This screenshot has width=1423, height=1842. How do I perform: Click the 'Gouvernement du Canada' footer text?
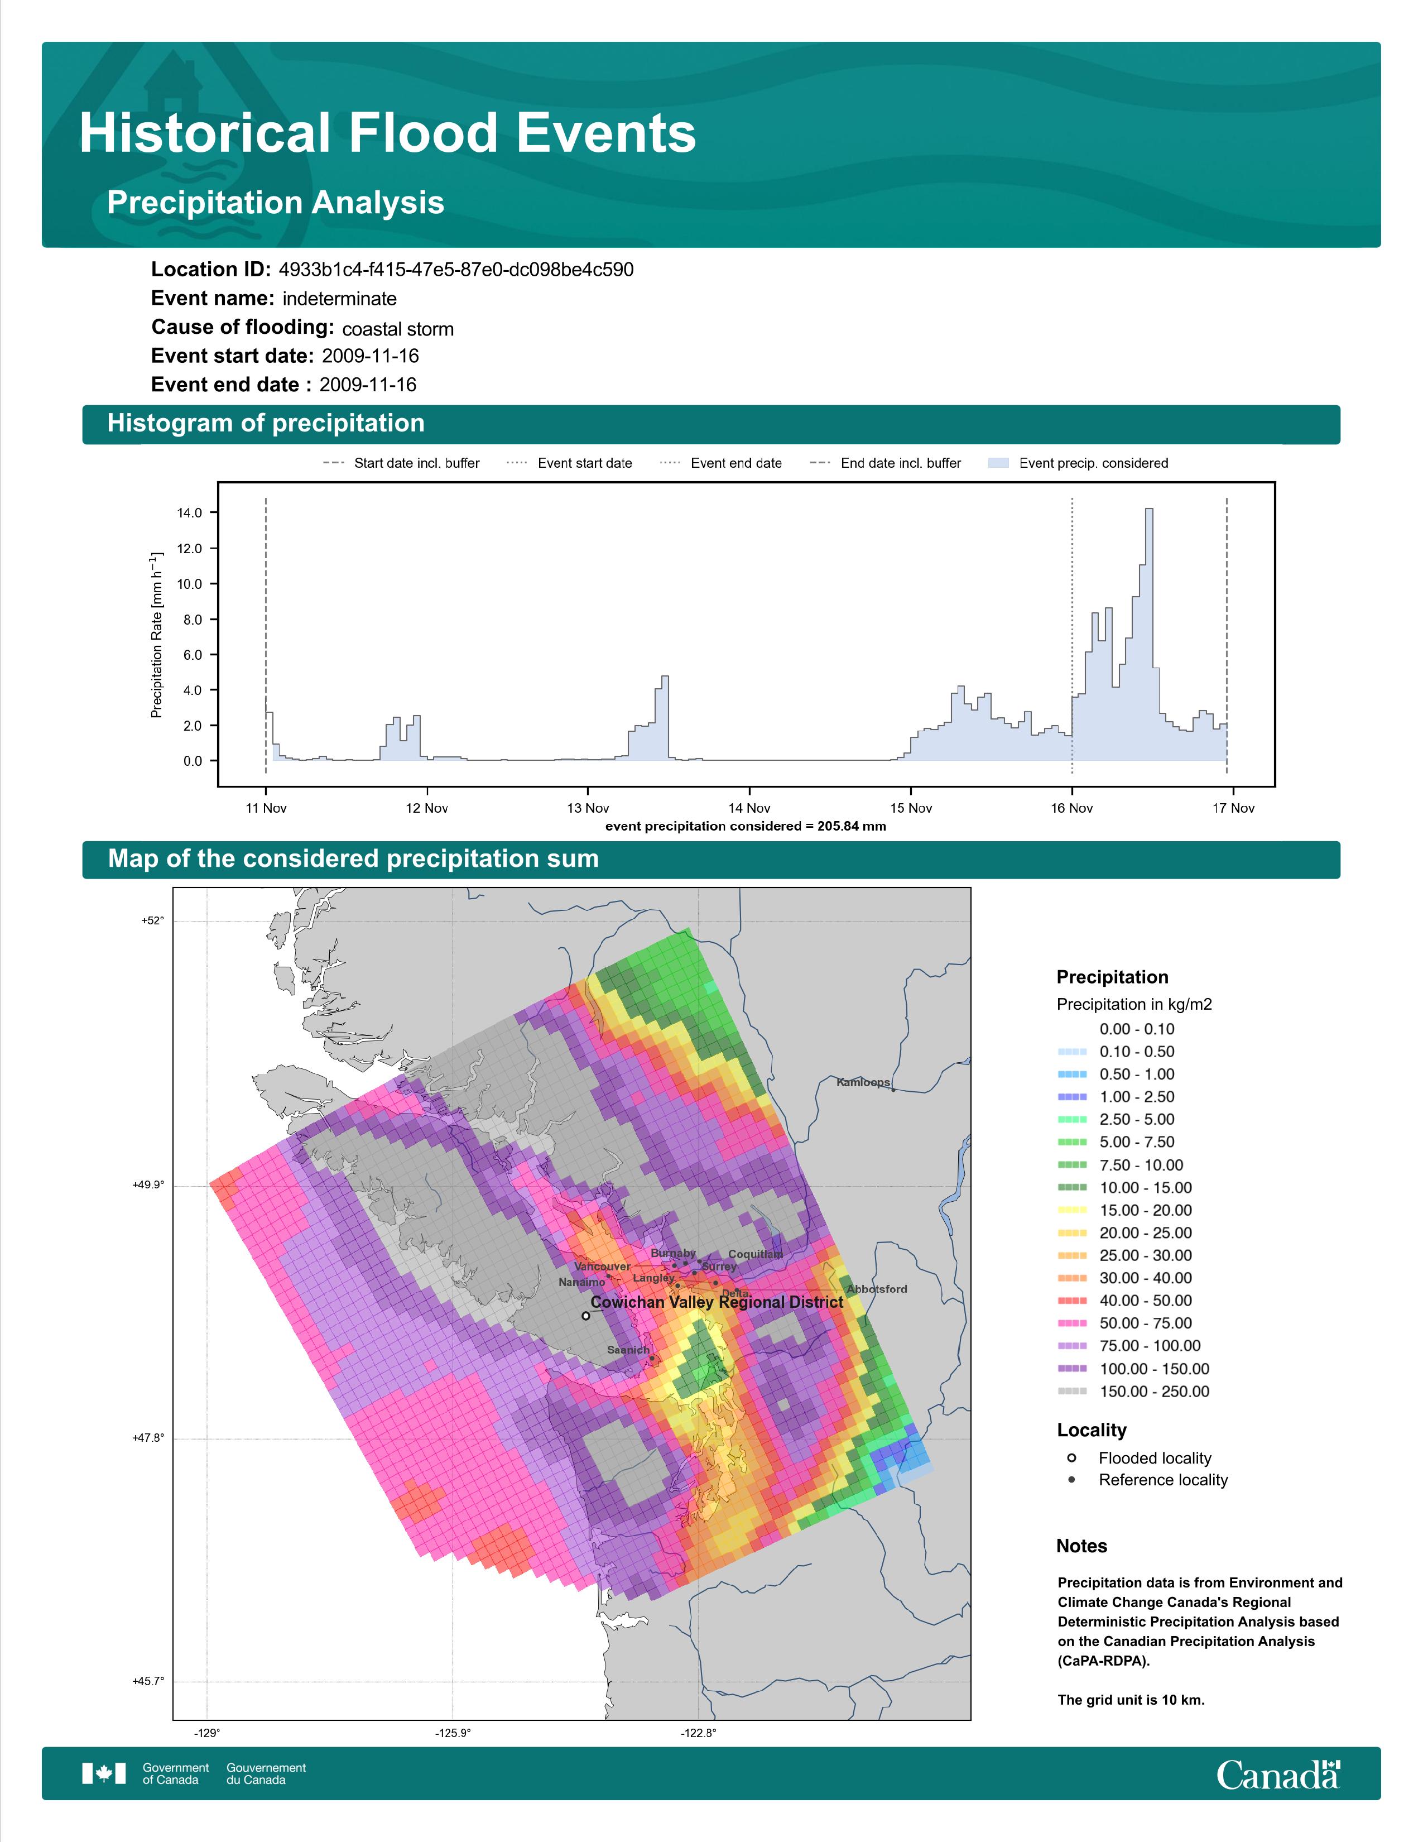pos(266,1774)
